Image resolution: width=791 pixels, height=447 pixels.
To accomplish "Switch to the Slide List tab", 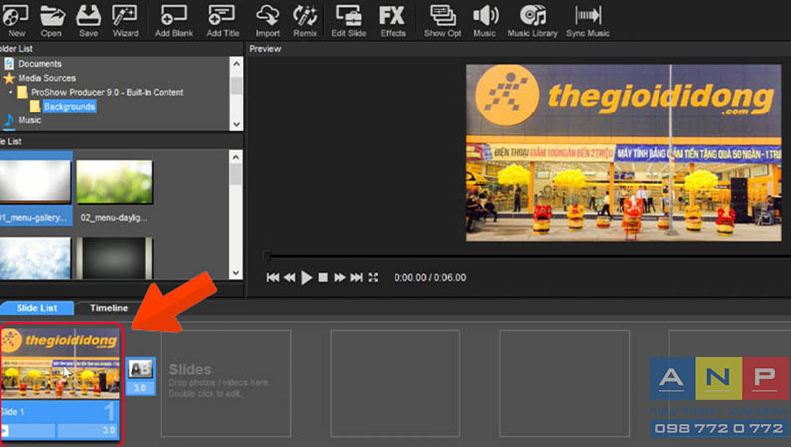I will click(37, 308).
